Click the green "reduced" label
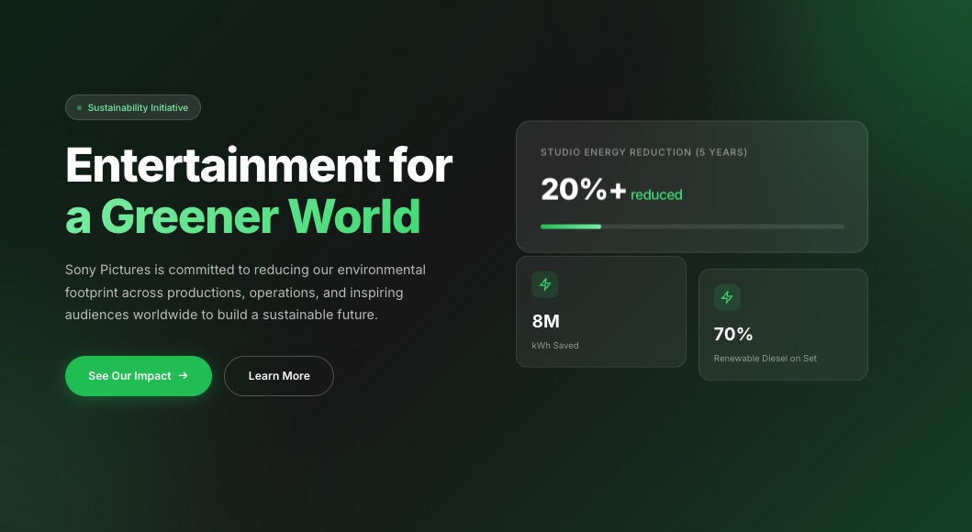The height and width of the screenshot is (532, 972). 656,194
